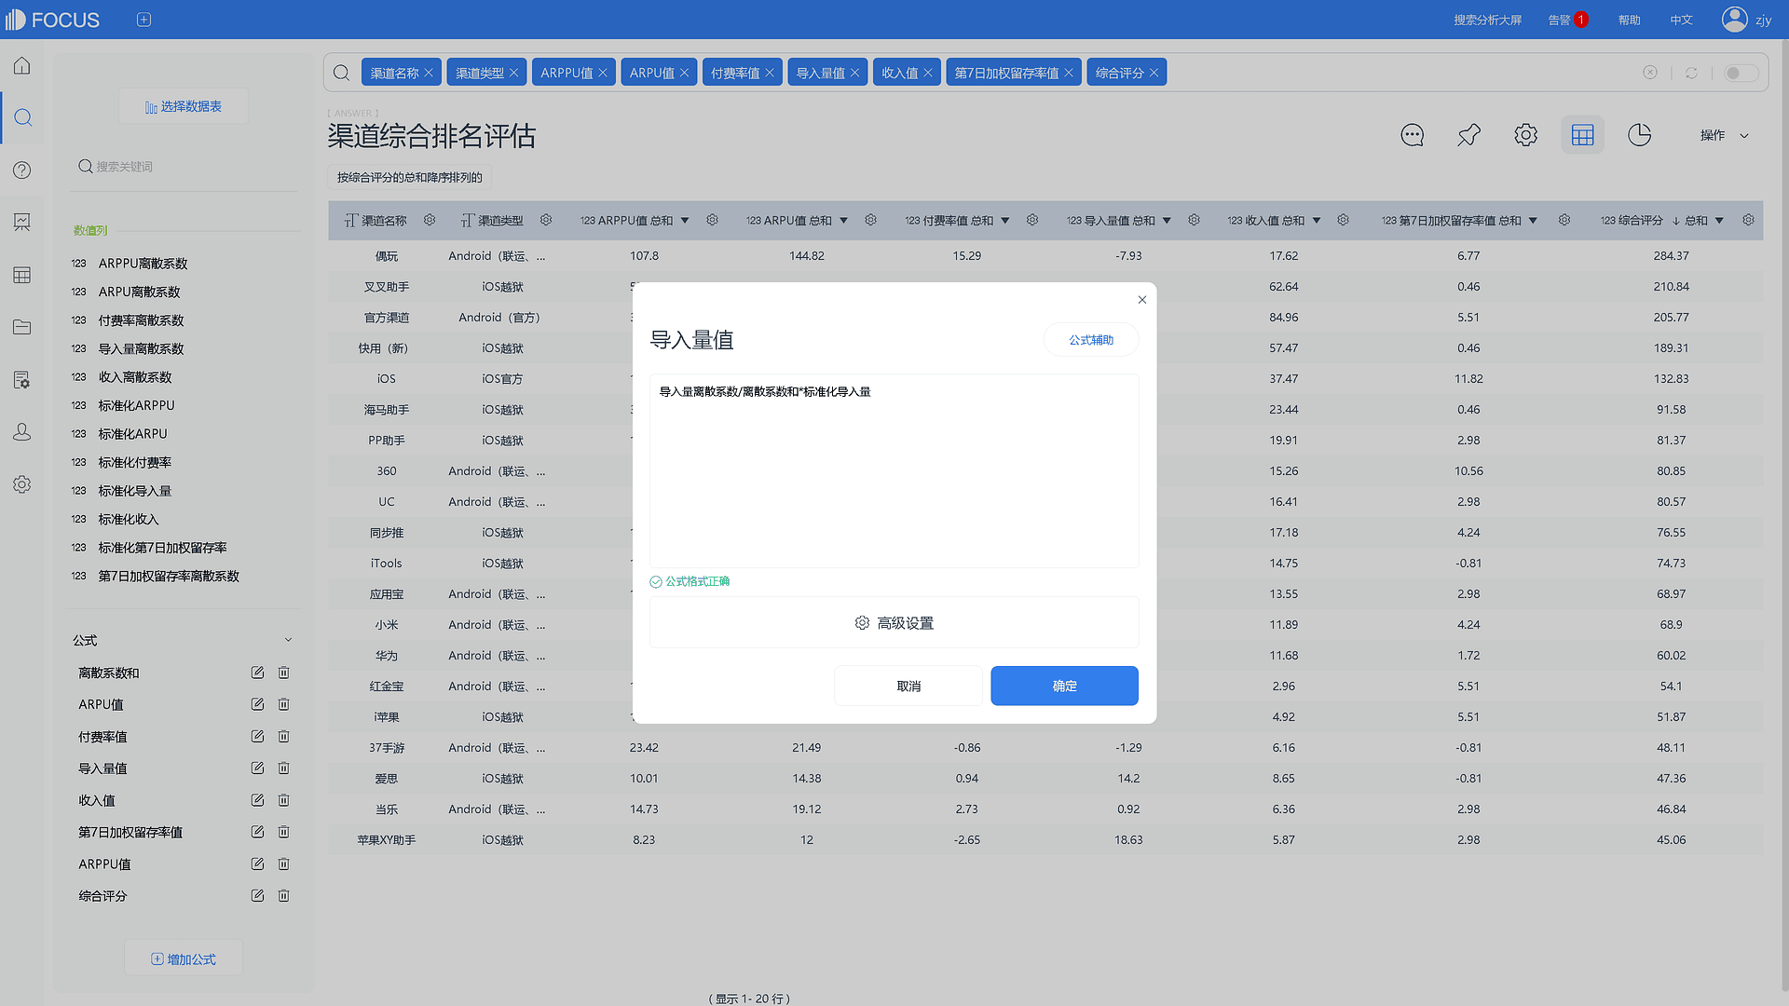
Task: Open 第7日加权留存率值 总和 column dropdown
Action: [1533, 221]
